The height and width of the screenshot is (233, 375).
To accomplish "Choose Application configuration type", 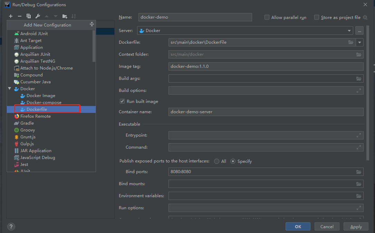I will (29, 47).
